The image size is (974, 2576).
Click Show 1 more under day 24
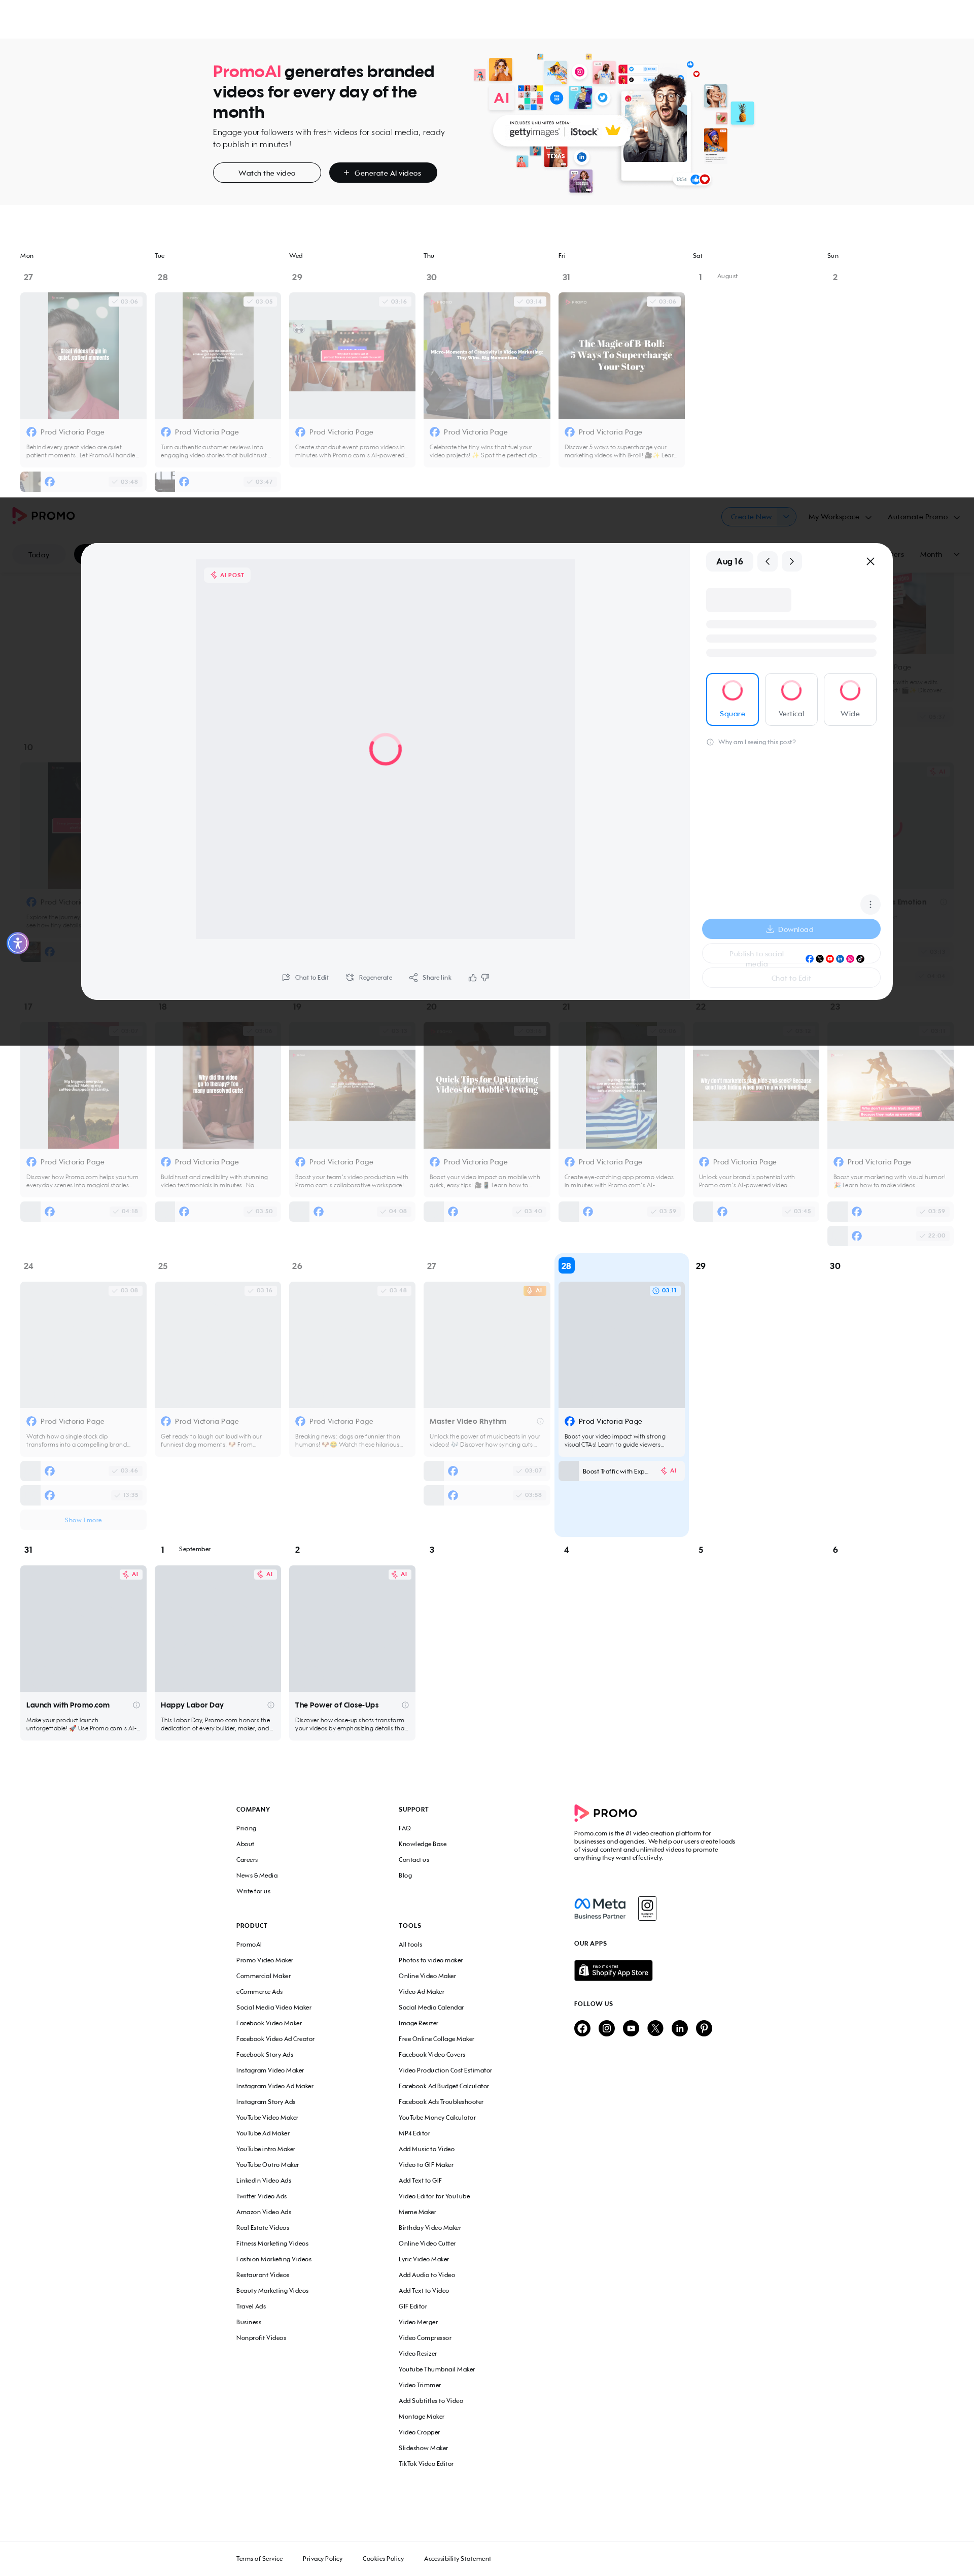point(83,1520)
